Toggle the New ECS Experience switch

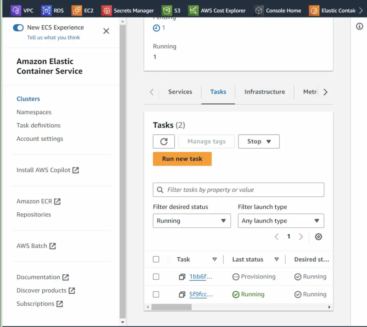(x=18, y=28)
